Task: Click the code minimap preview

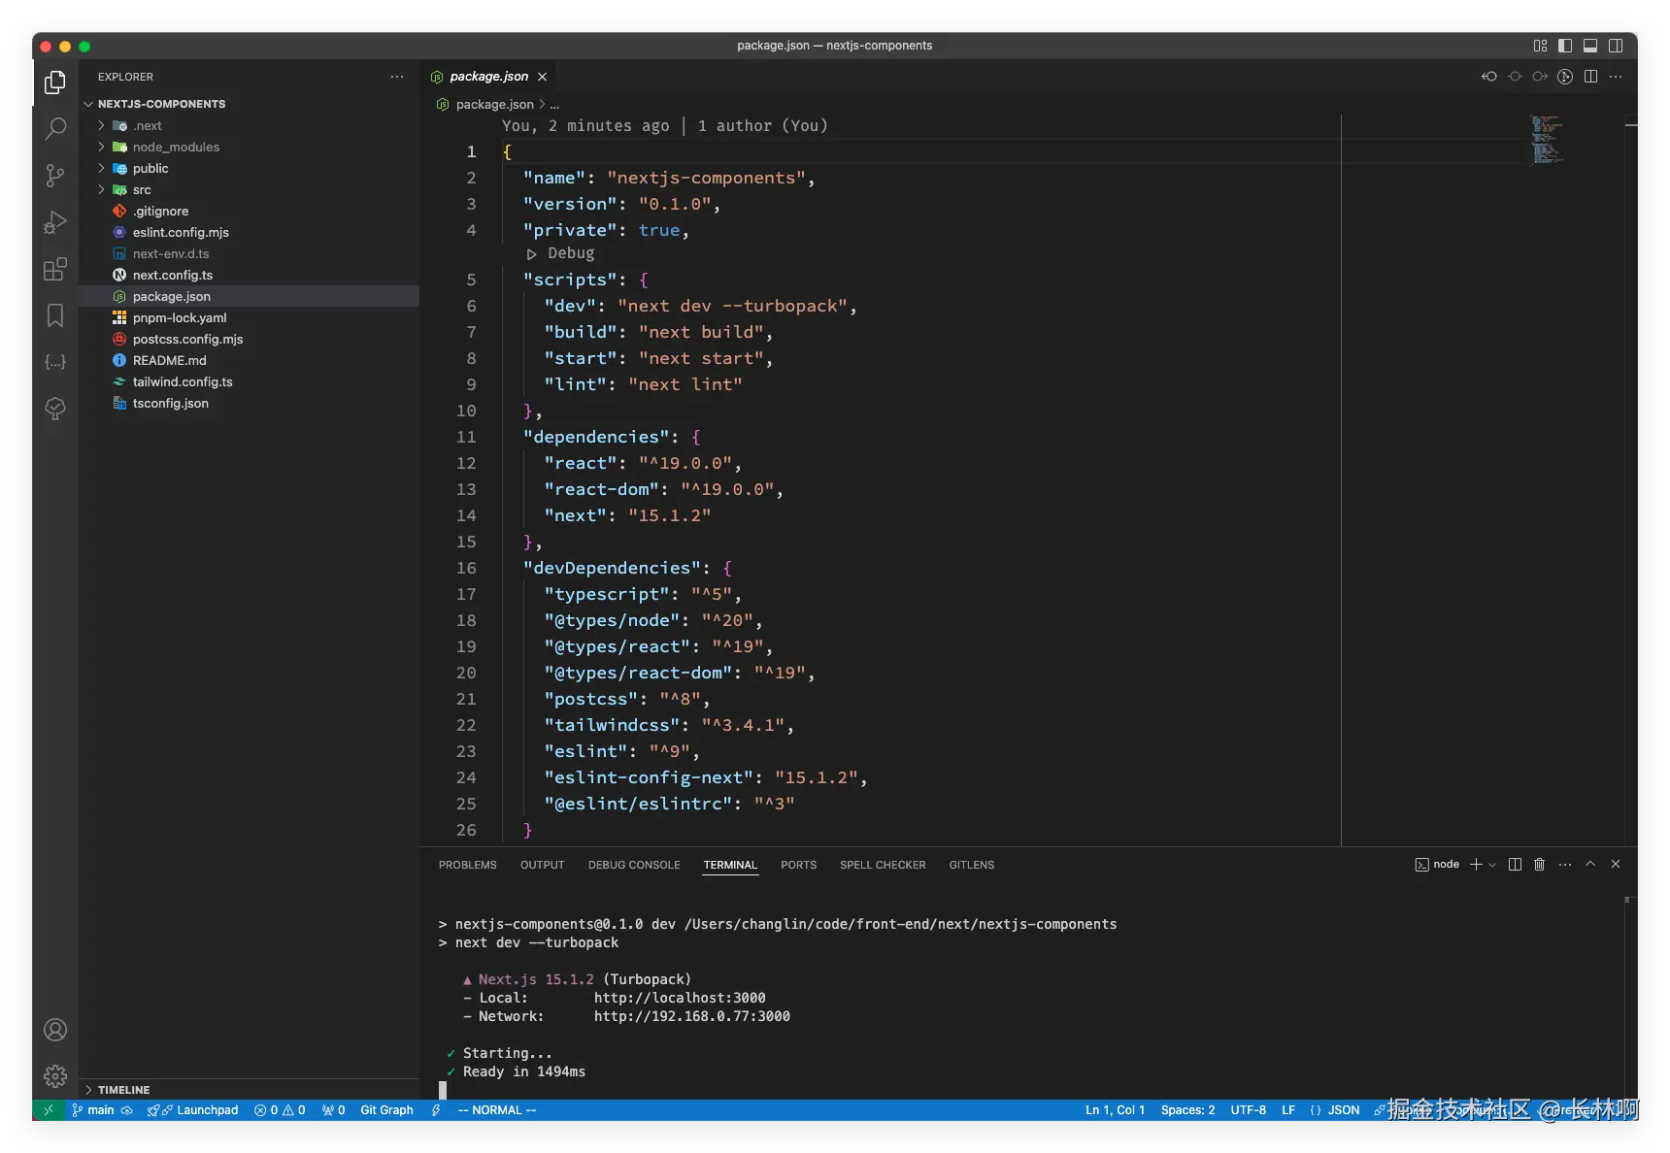Action: click(x=1546, y=140)
